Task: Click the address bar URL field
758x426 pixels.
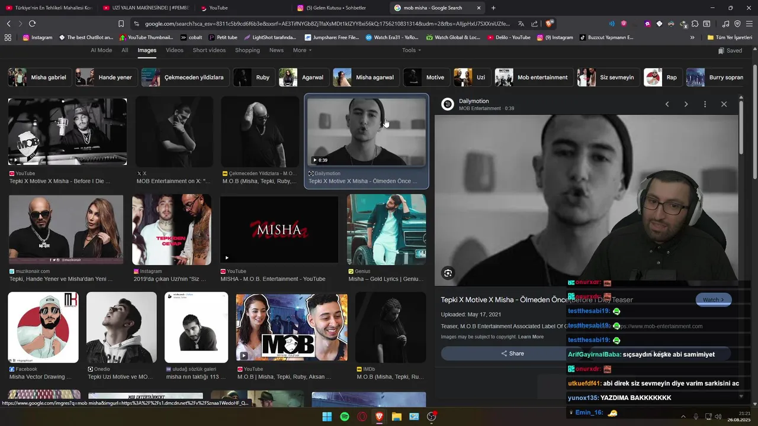Action: coord(327,24)
